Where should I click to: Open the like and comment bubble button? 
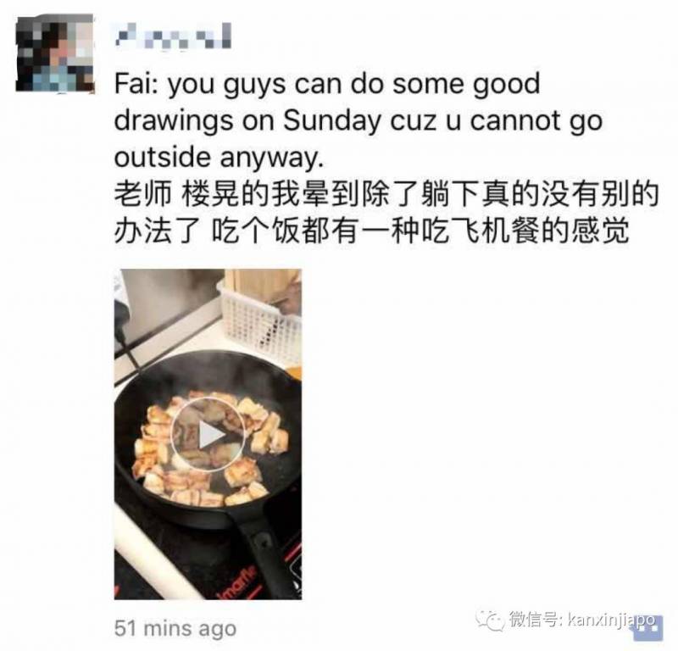649,628
